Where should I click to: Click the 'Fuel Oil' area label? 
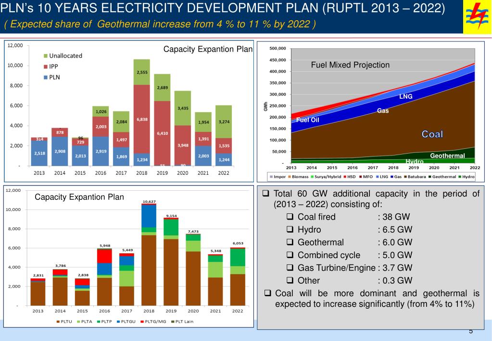tap(307, 120)
